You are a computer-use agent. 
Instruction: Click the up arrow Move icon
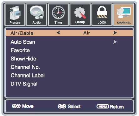(x=14, y=106)
